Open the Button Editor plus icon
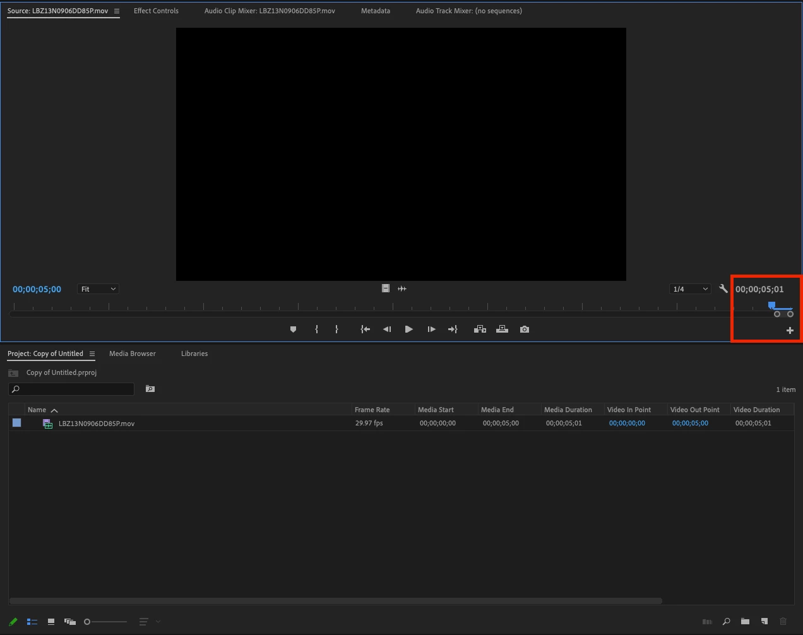Screen dimensions: 803x635 pos(790,330)
